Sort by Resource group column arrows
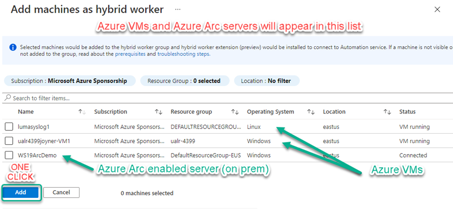The height and width of the screenshot is (209, 453). [235, 112]
